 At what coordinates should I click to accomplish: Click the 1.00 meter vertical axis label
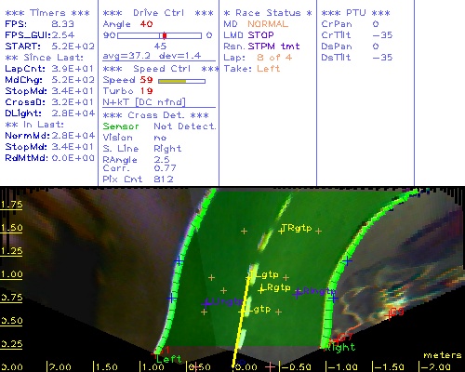(x=11, y=274)
